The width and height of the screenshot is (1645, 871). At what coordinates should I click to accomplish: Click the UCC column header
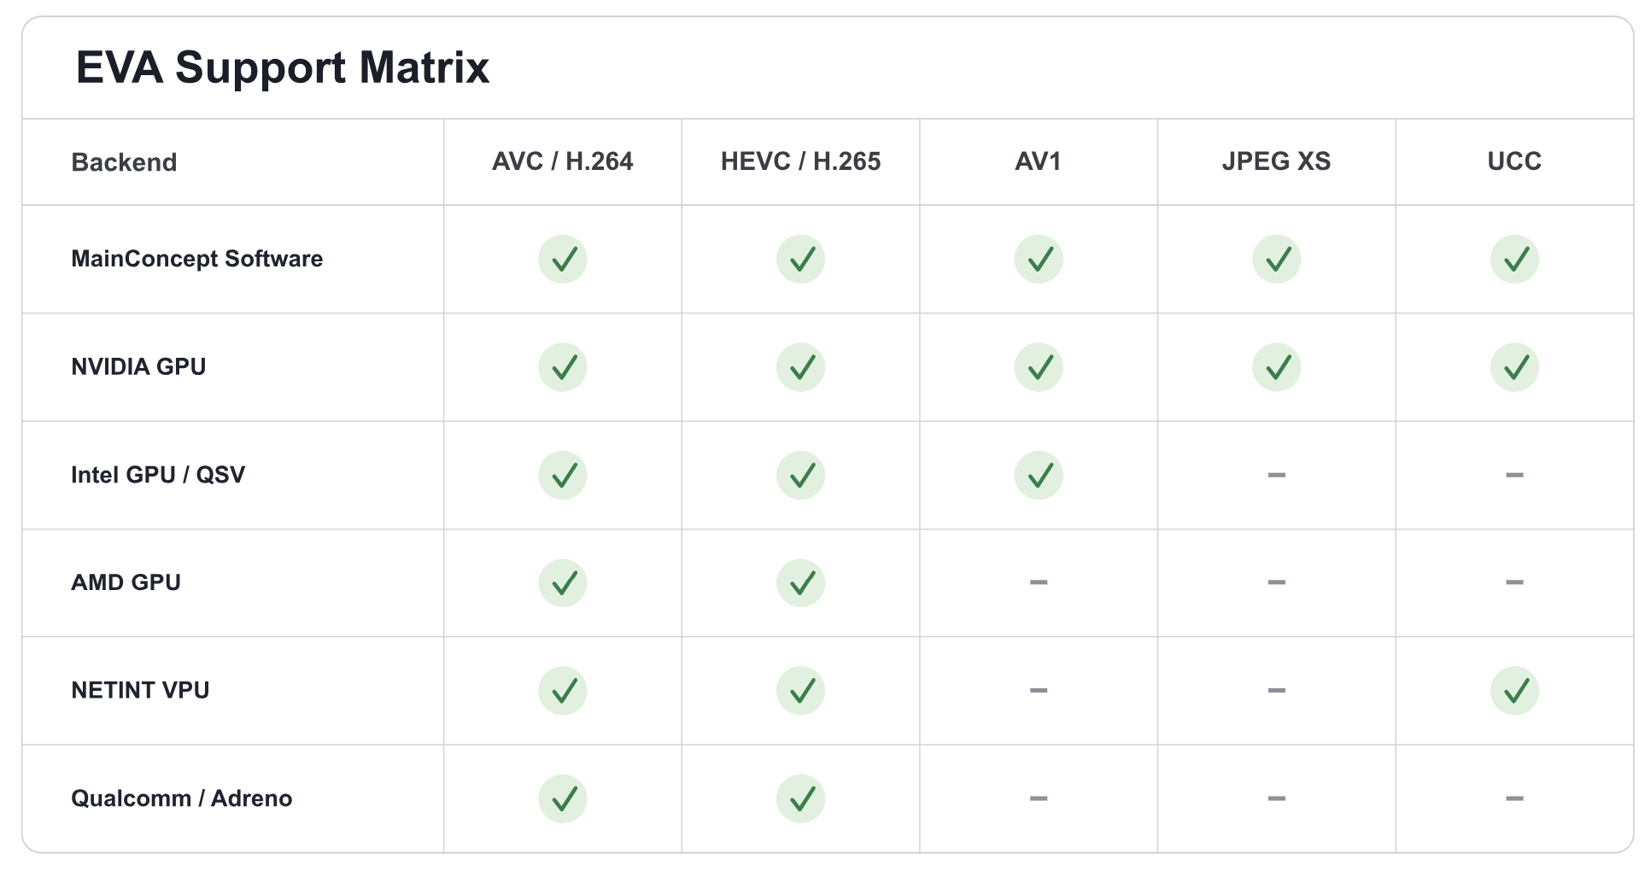pos(1514,161)
